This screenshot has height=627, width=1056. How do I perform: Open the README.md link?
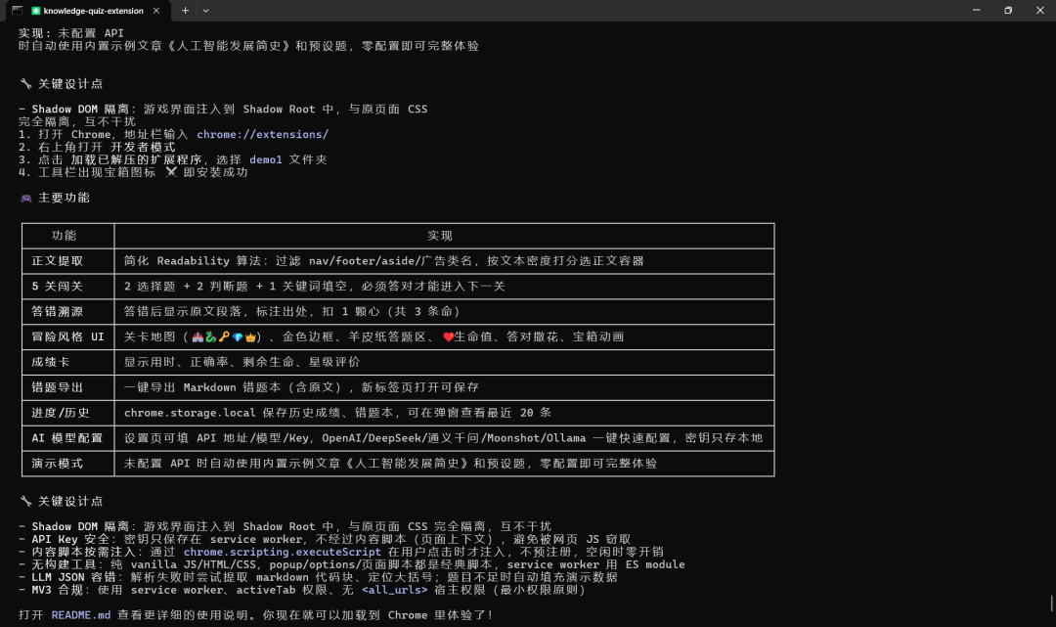tap(81, 615)
